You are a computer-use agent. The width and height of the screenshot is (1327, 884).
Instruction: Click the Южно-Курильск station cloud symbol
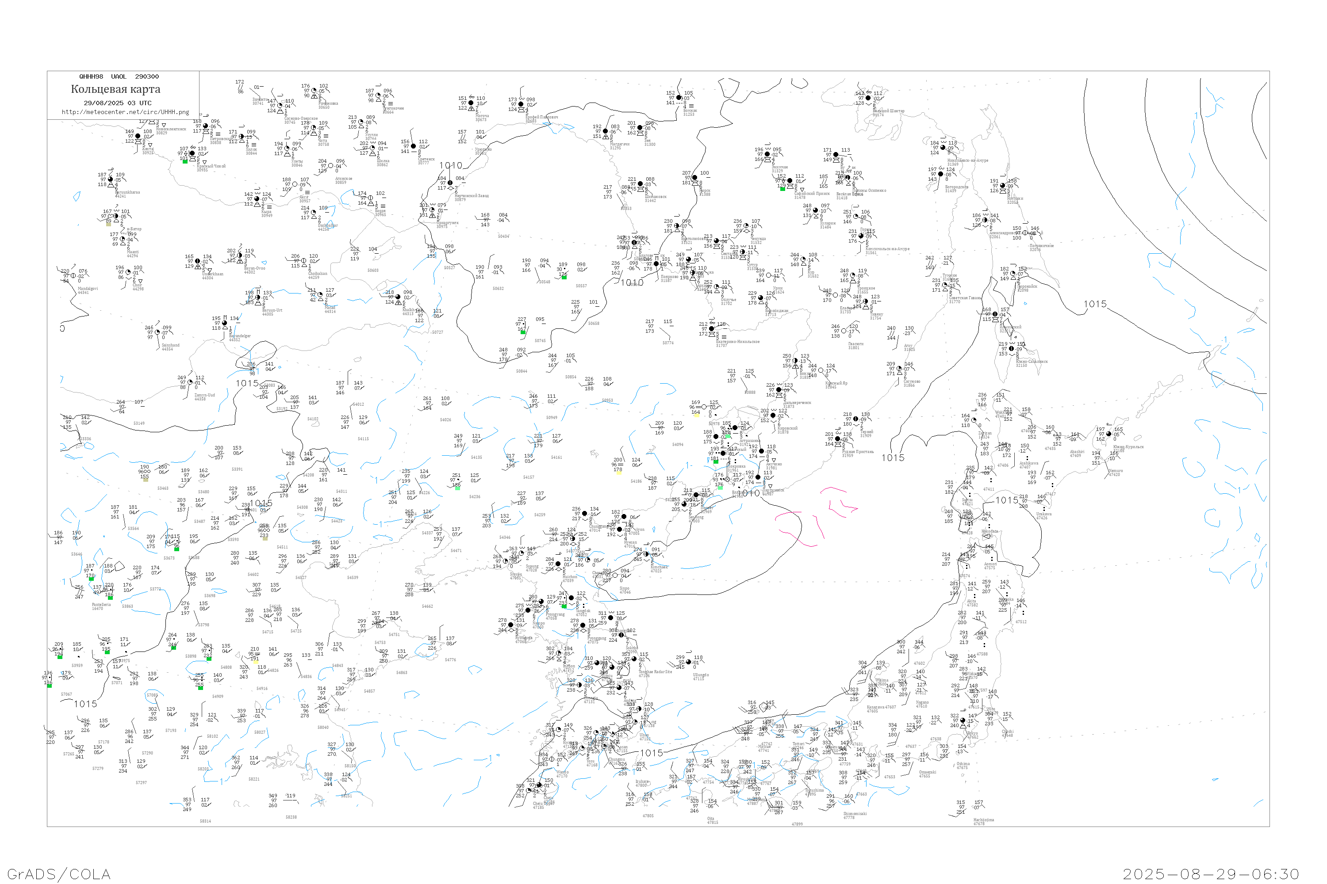[1108, 434]
